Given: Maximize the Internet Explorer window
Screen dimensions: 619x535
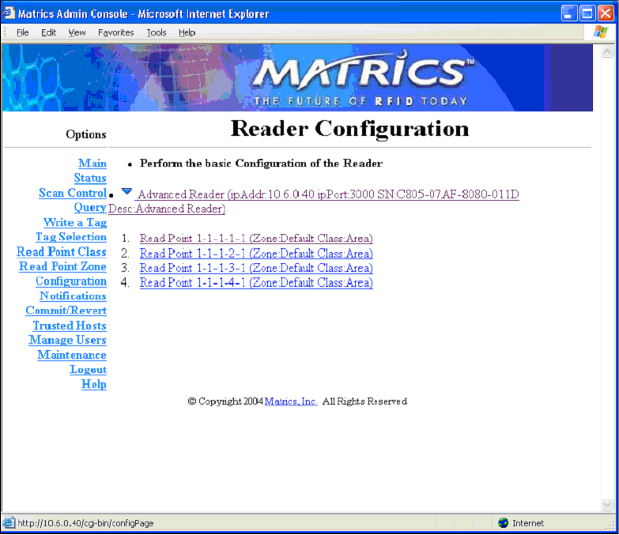Looking at the screenshot, I should tap(587, 13).
